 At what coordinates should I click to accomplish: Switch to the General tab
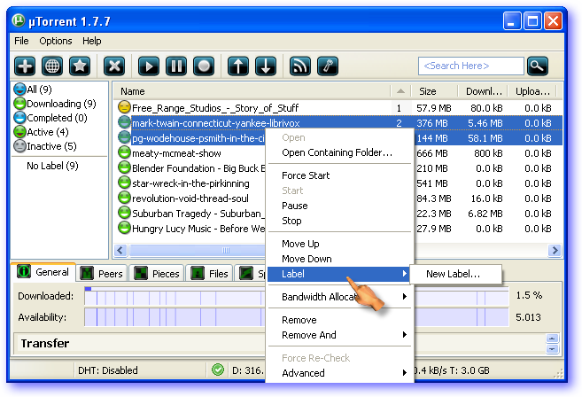pos(43,272)
